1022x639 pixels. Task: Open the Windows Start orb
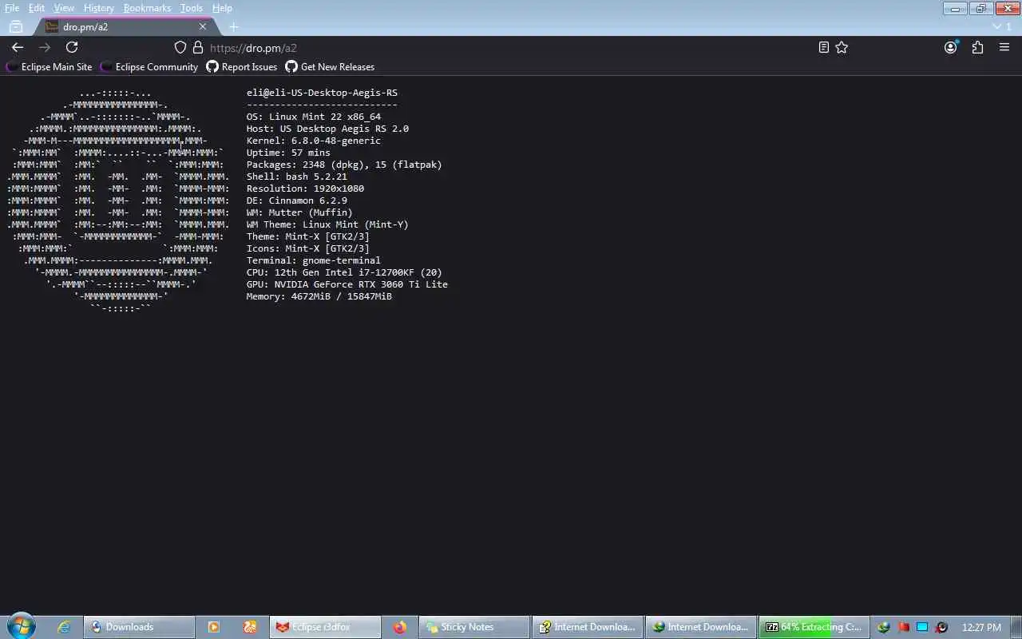tap(21, 627)
